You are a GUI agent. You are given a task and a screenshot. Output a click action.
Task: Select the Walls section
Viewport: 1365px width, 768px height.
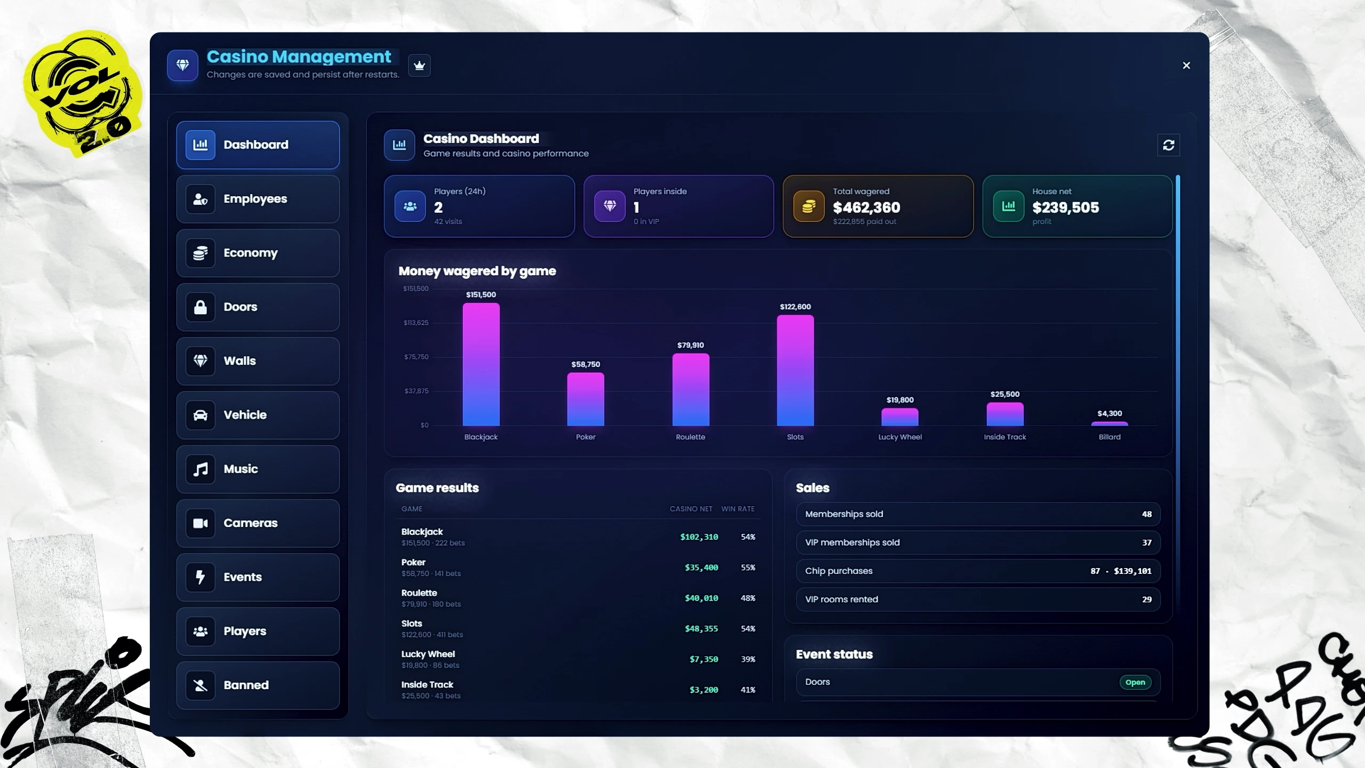click(x=258, y=361)
